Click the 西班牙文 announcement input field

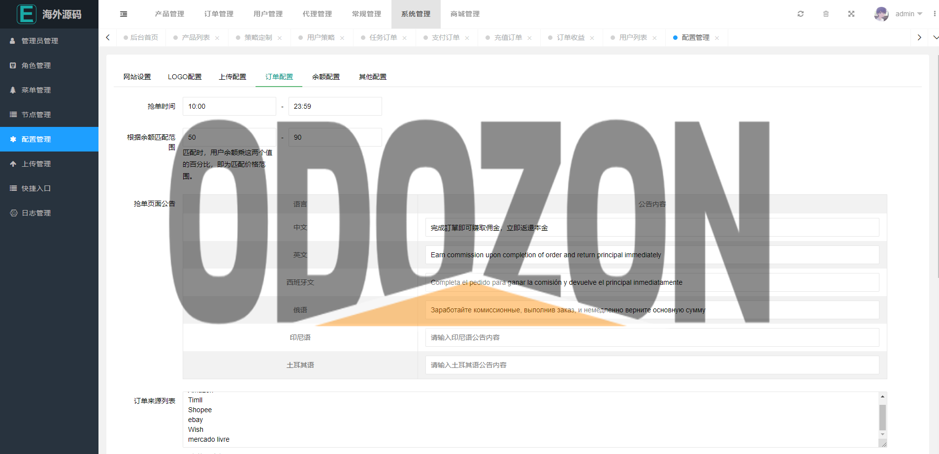(652, 282)
